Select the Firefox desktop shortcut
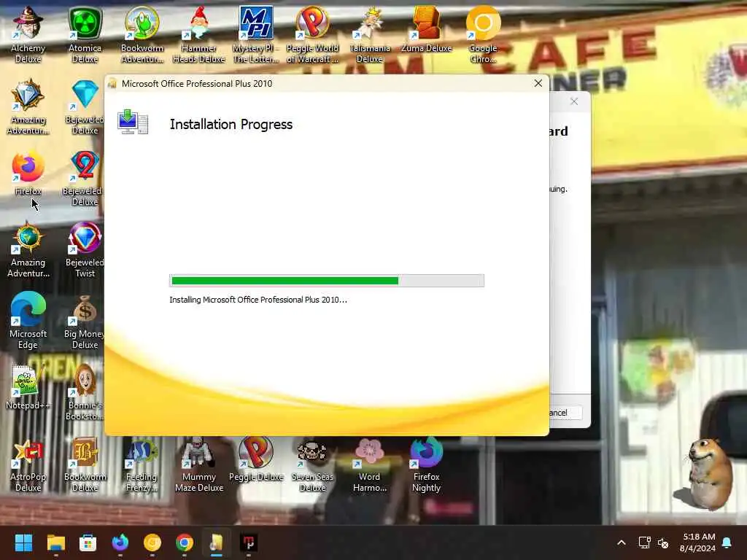747x560 pixels. point(28,173)
